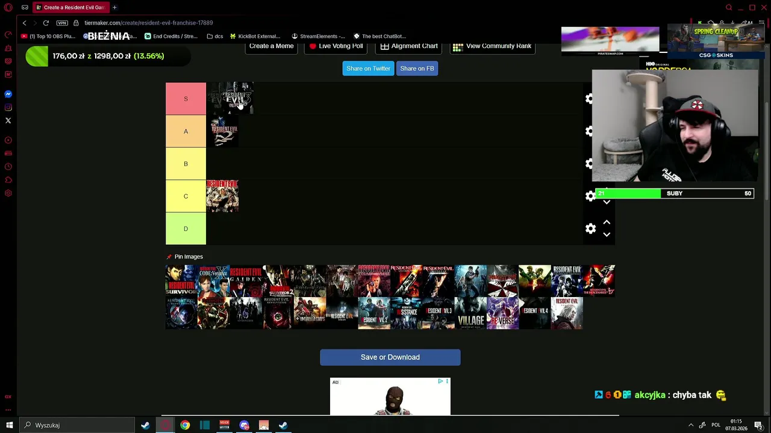Open a new browser tab

click(x=114, y=7)
